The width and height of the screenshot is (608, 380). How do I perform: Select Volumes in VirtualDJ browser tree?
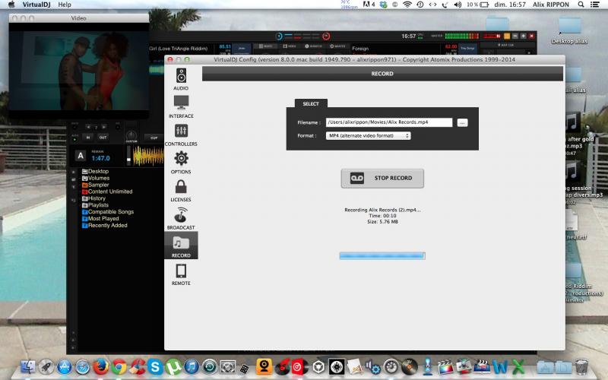point(96,178)
